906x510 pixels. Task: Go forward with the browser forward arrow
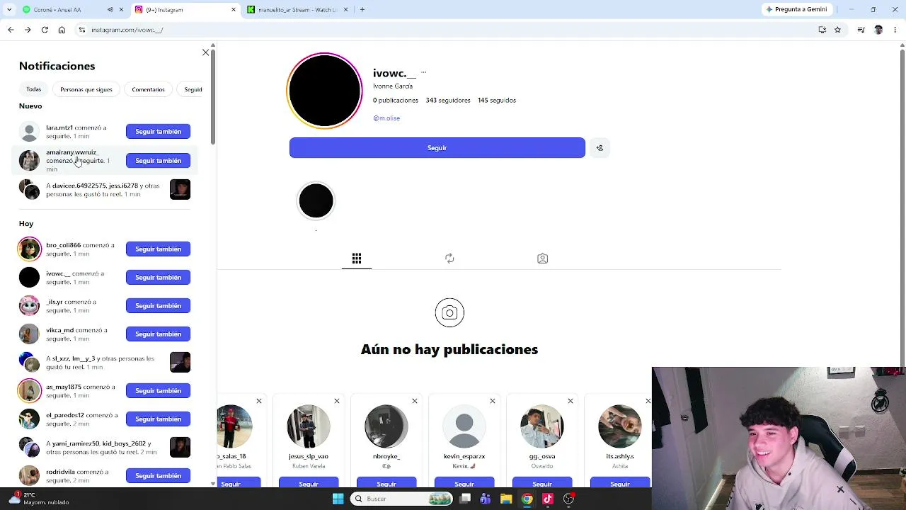(28, 30)
